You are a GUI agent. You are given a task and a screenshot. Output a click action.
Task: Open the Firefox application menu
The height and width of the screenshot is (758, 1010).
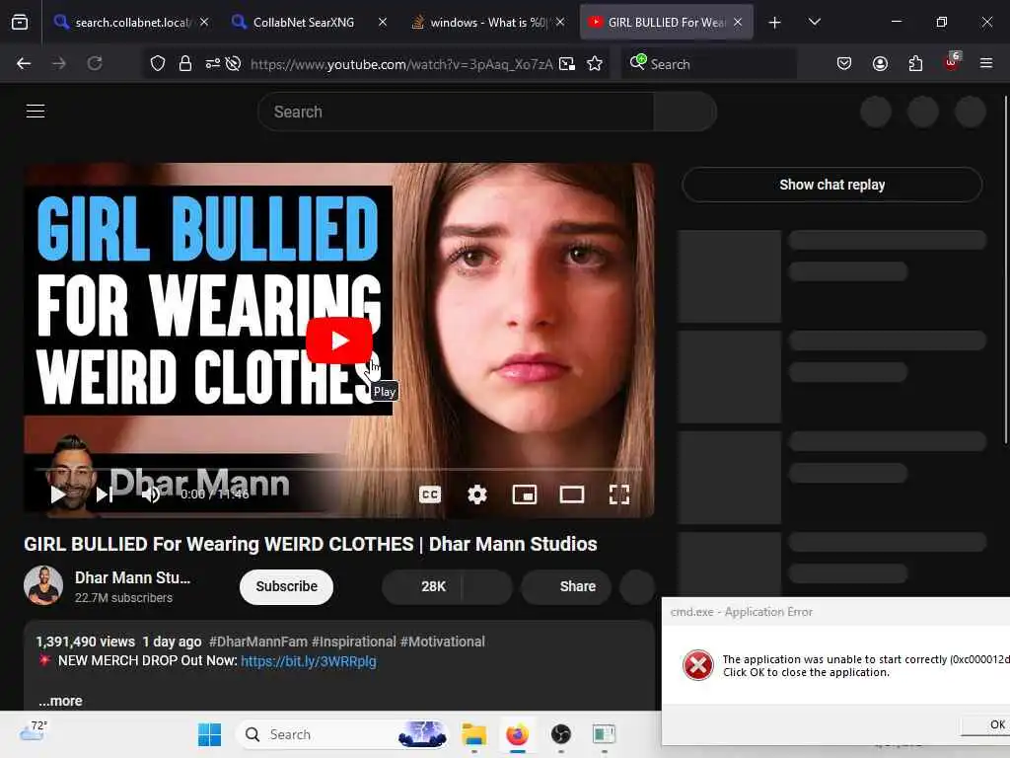[986, 63]
